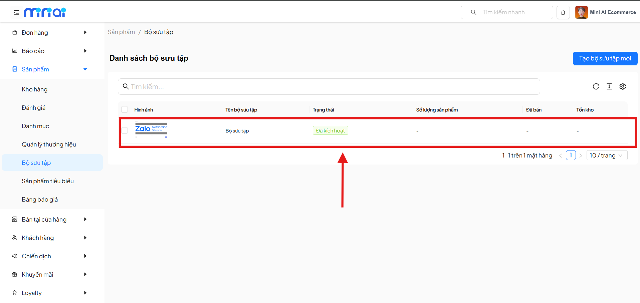The image size is (640, 303).
Task: Click the Mimai logo
Action: point(45,12)
